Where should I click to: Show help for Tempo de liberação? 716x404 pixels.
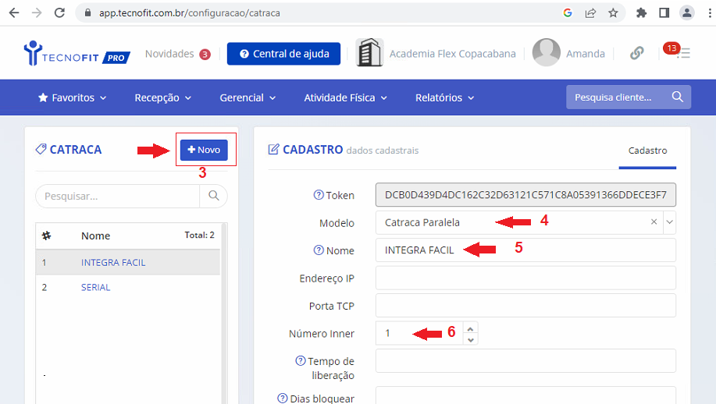click(x=300, y=360)
